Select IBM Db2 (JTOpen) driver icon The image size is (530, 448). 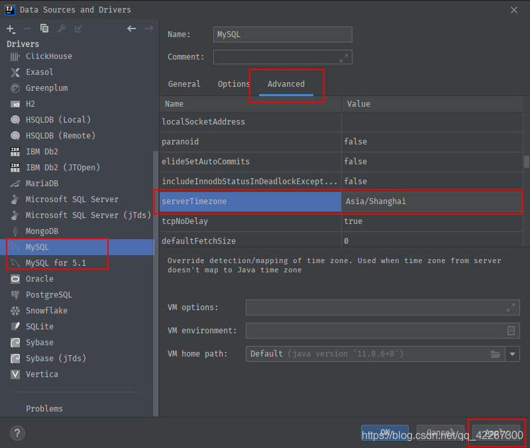click(15, 168)
